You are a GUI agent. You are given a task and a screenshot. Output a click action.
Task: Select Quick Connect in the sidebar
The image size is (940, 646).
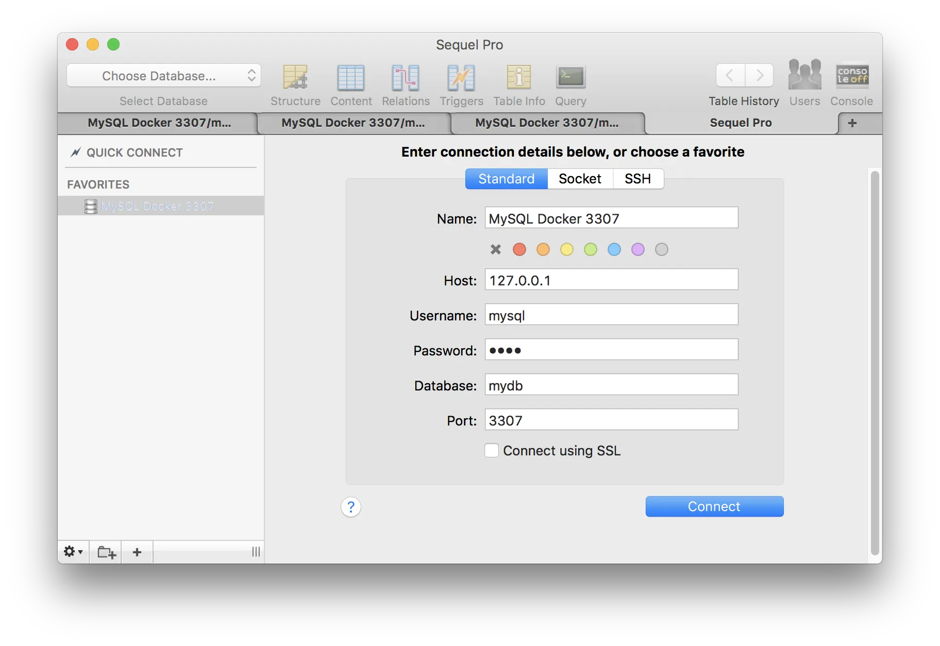point(135,152)
